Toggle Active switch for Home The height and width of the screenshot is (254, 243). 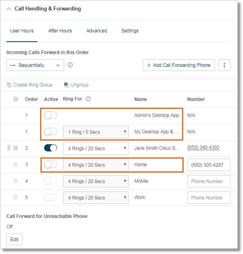[50, 165]
